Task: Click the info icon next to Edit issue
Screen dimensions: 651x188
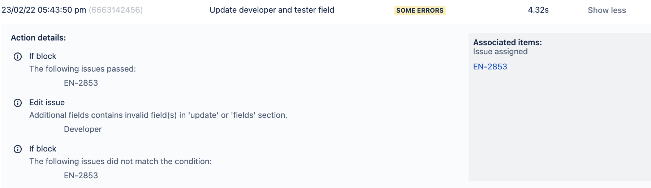Action: [x=18, y=103]
